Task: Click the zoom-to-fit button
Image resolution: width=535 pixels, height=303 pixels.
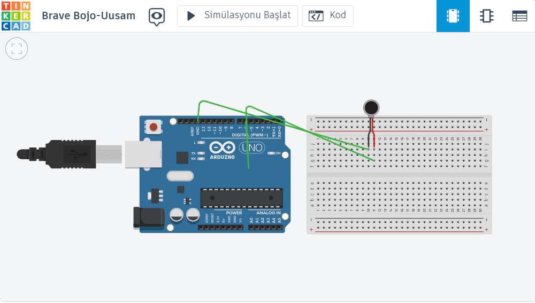Action: coord(17,49)
